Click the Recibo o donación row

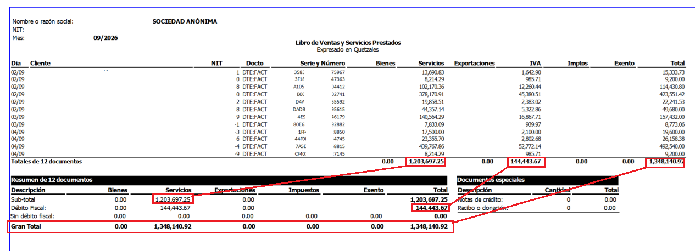(538, 208)
